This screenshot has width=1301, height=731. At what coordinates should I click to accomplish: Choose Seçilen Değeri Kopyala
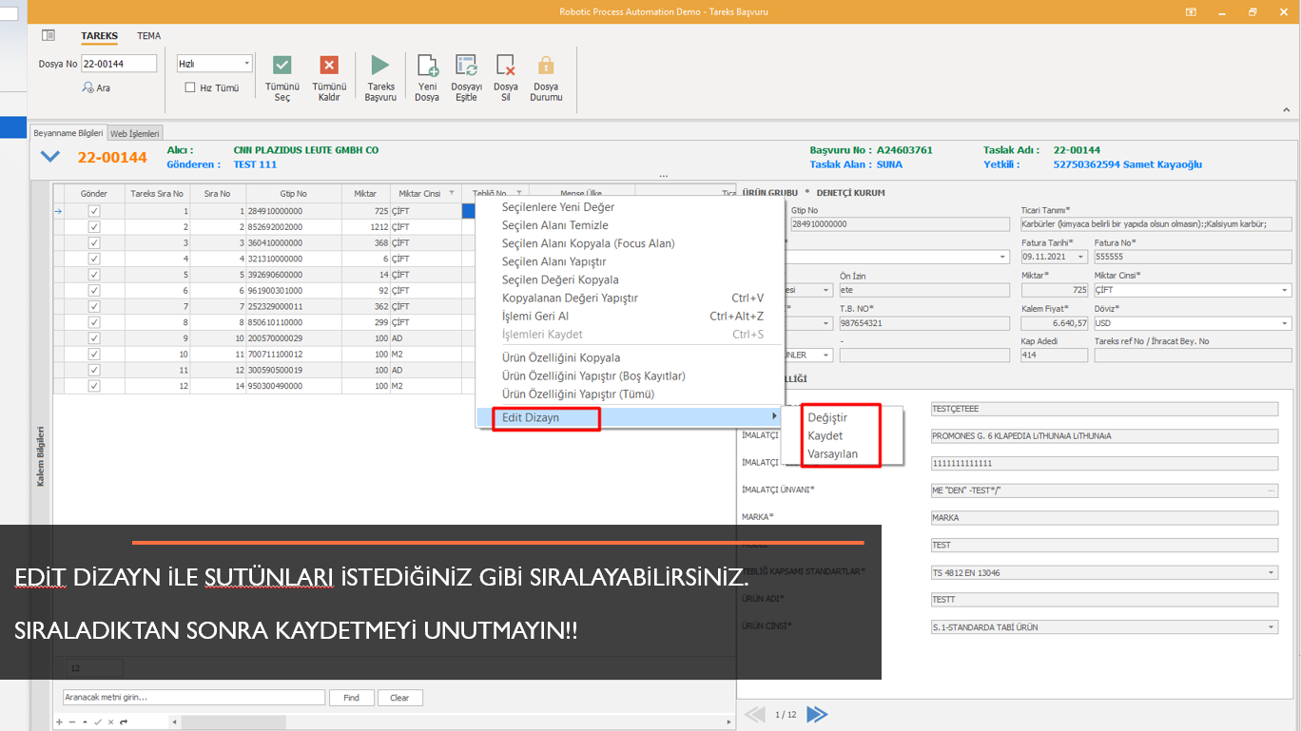pyautogui.click(x=560, y=279)
